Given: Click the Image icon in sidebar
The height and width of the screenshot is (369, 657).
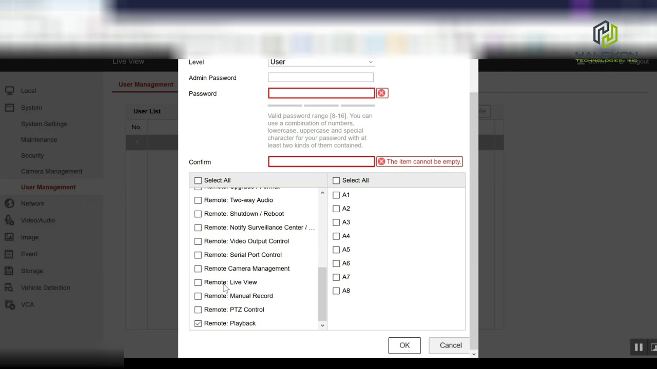Looking at the screenshot, I should tap(9, 237).
